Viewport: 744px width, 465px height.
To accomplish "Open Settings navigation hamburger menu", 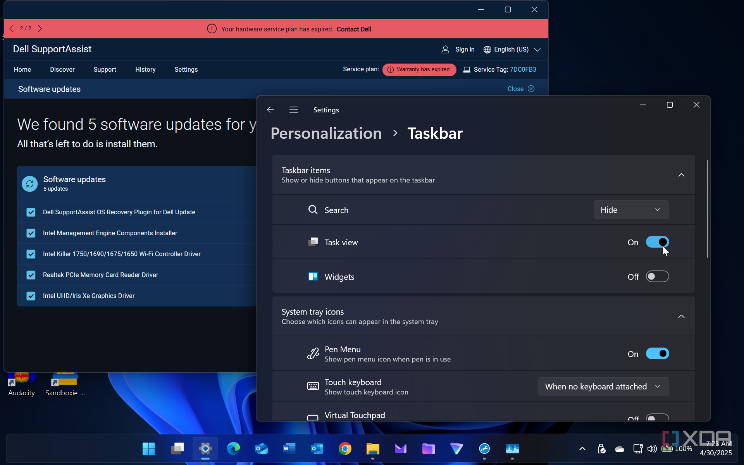I will click(x=294, y=110).
